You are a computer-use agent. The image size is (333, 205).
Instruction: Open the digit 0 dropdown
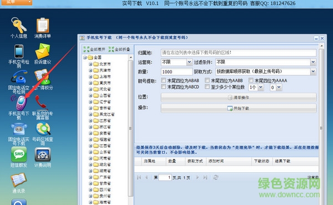[279, 87]
